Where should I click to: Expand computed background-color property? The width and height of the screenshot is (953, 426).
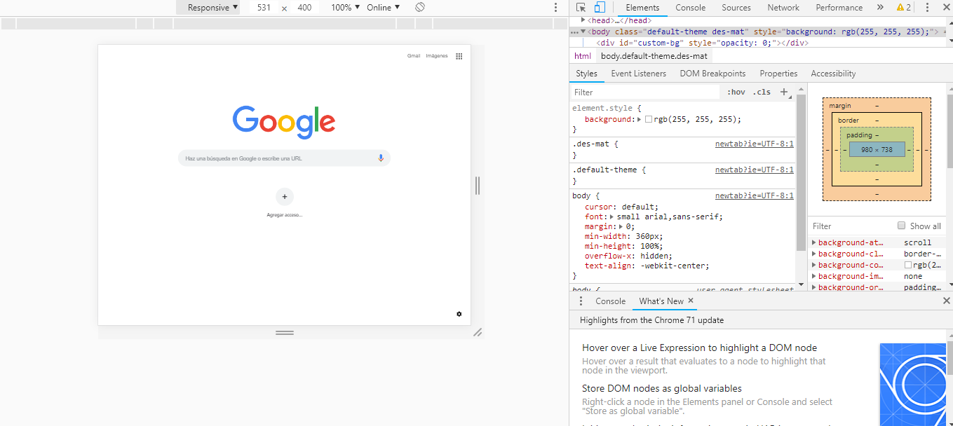(x=814, y=266)
